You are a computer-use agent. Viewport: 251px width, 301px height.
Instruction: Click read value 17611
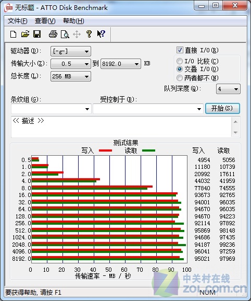[227, 174]
